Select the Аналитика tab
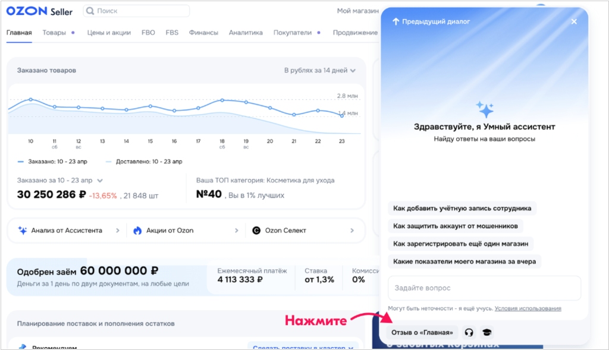609x350 pixels. [x=246, y=33]
